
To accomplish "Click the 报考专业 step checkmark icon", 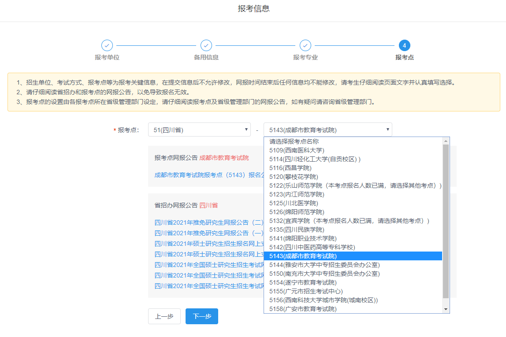I will coord(305,45).
